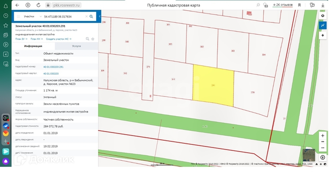Image resolution: width=329 pixels, height=175 pixels.
Task: Open mail app icon in dock
Action: [6, 133]
